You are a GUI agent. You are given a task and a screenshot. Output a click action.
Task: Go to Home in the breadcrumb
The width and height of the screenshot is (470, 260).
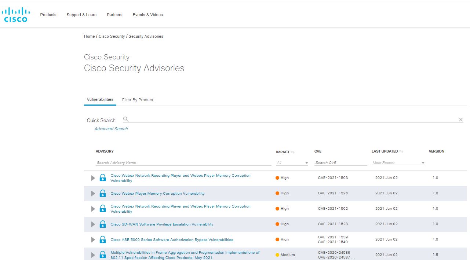tap(89, 36)
